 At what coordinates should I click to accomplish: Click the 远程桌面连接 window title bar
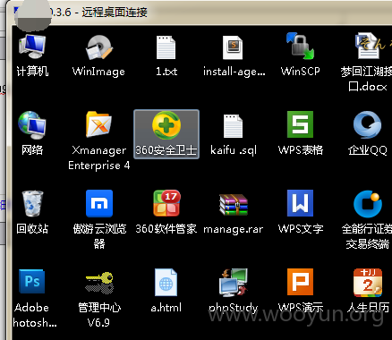click(199, 13)
